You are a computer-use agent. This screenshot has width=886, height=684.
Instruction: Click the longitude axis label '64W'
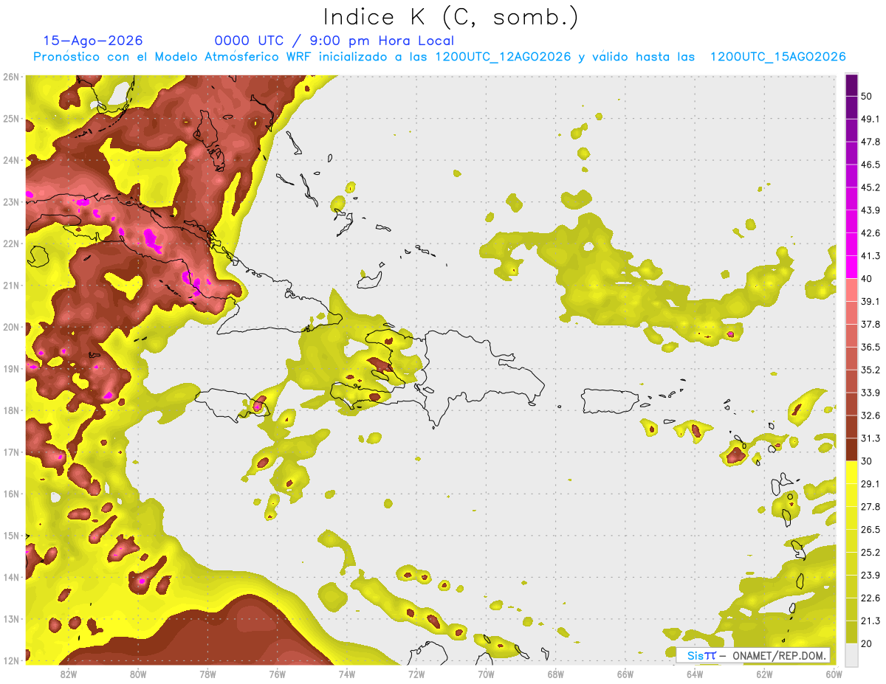click(694, 674)
